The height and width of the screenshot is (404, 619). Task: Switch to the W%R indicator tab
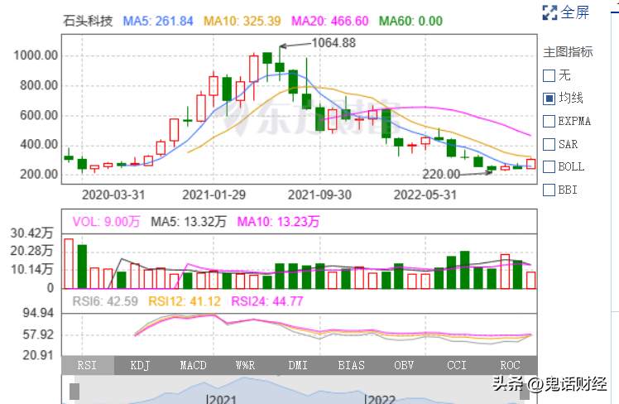click(x=246, y=365)
